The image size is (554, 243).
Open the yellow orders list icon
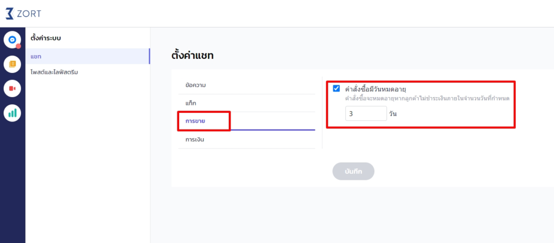click(x=12, y=64)
